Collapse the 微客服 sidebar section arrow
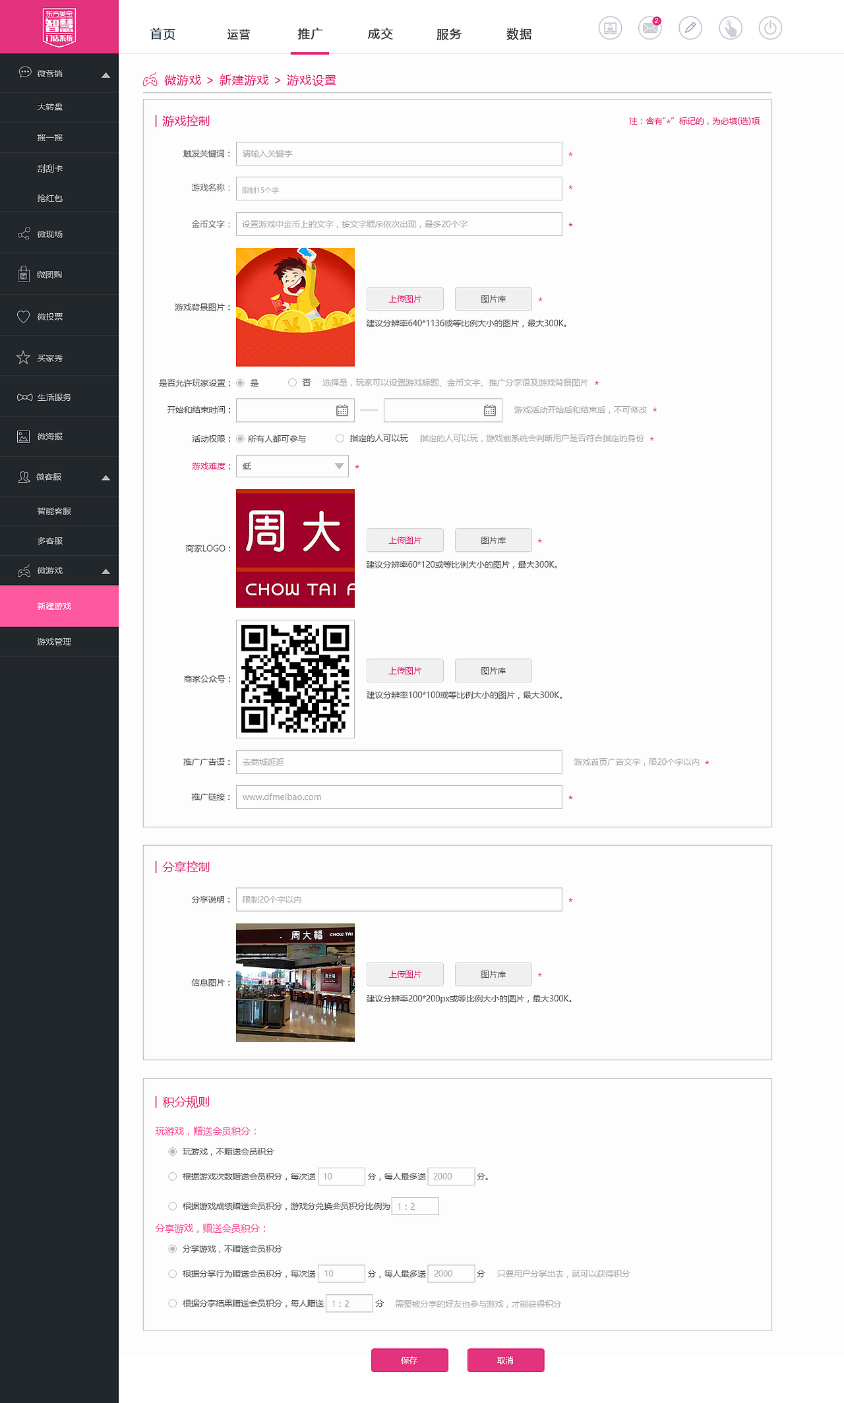This screenshot has height=1403, width=844. click(105, 477)
